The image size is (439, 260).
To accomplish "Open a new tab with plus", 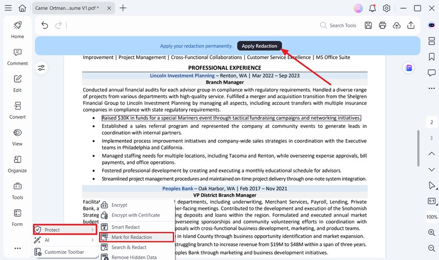I will click(x=123, y=8).
